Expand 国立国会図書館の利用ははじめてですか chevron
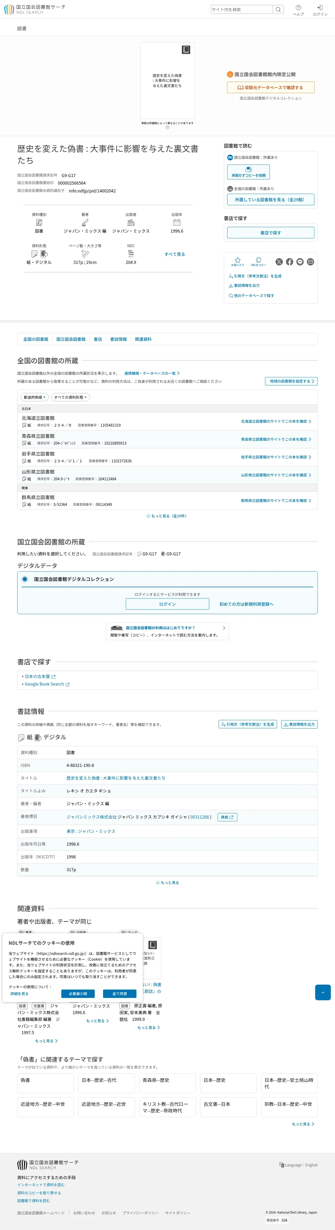The height and width of the screenshot is (1230, 335). [224, 628]
